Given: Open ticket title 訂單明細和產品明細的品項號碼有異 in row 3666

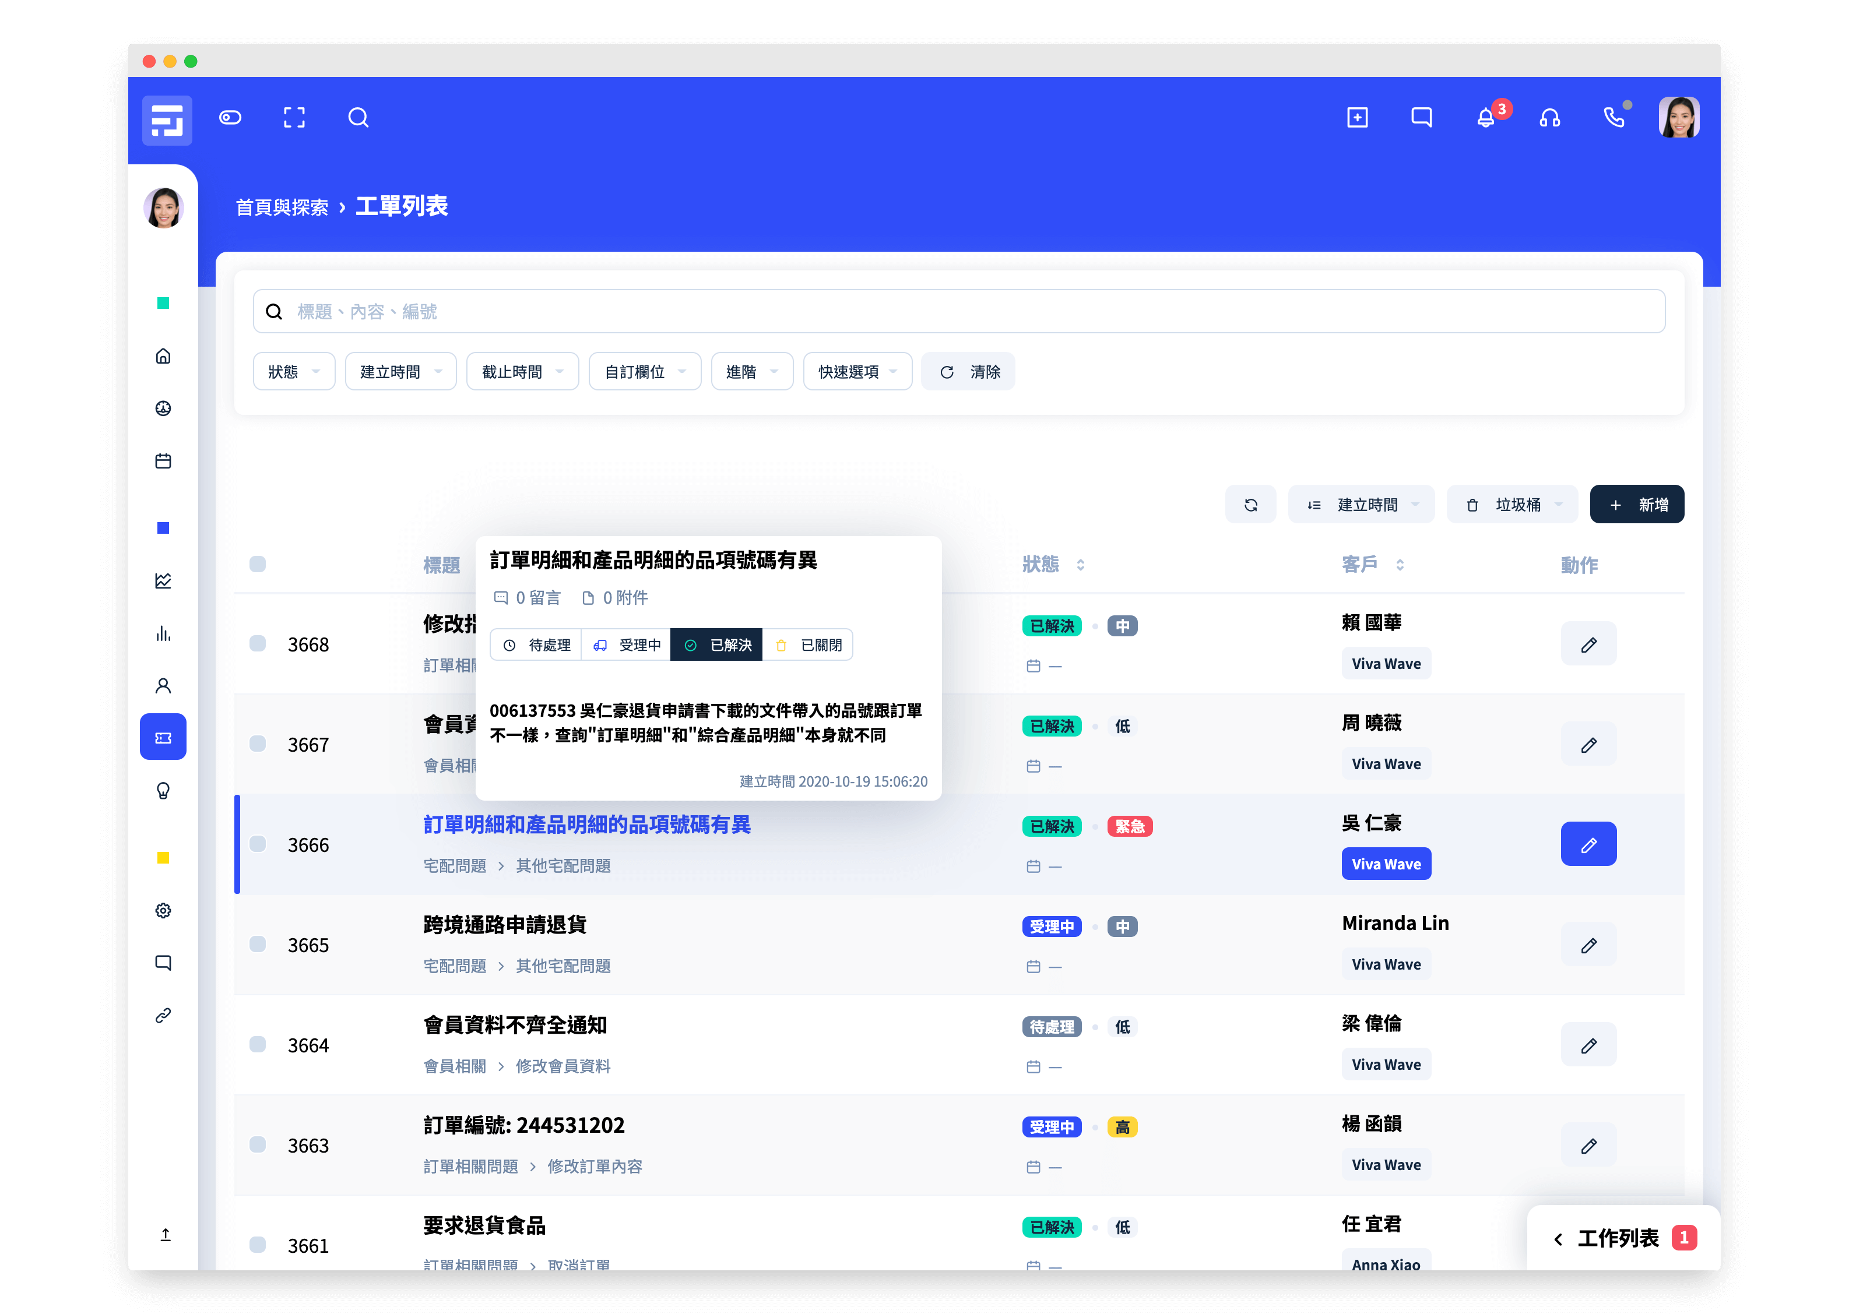Looking at the screenshot, I should pyautogui.click(x=586, y=825).
